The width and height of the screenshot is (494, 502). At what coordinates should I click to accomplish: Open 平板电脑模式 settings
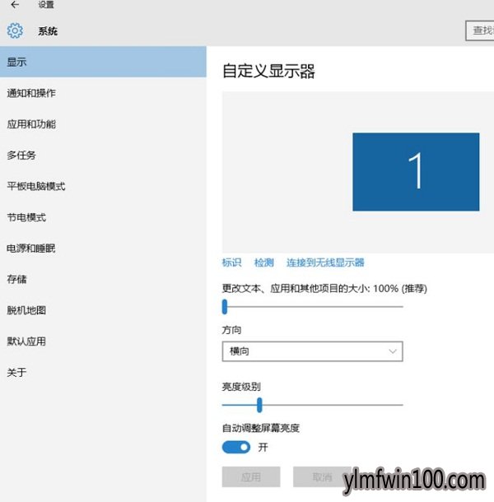click(103, 186)
